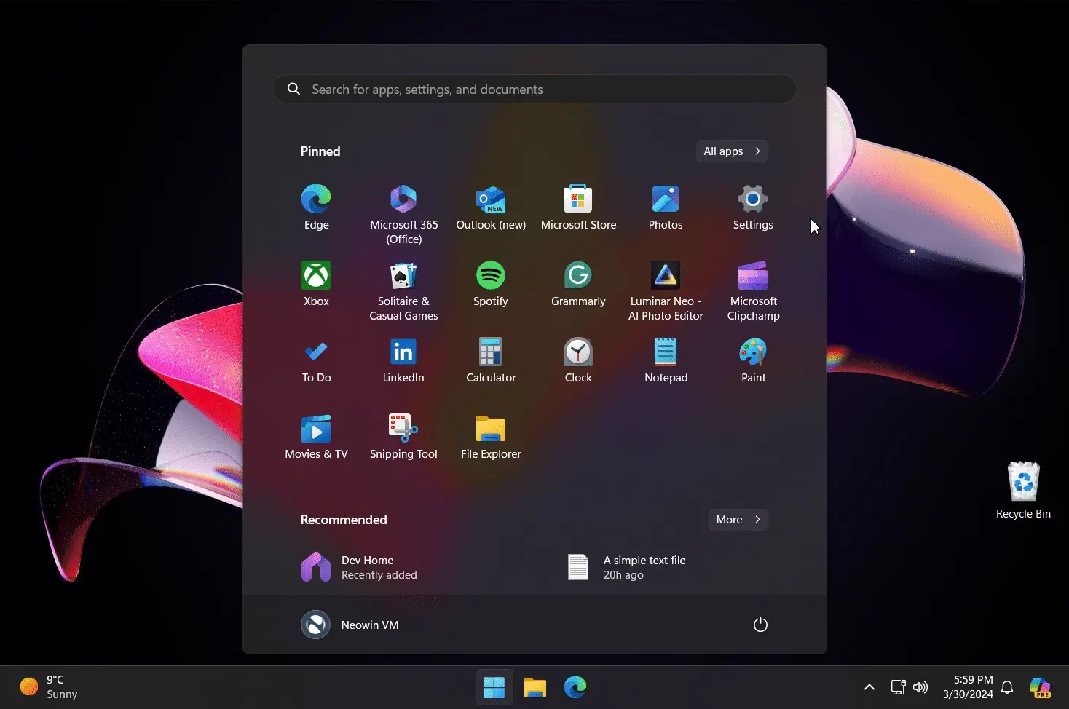Expand More recommended items
The height and width of the screenshot is (709, 1069).
pos(738,520)
